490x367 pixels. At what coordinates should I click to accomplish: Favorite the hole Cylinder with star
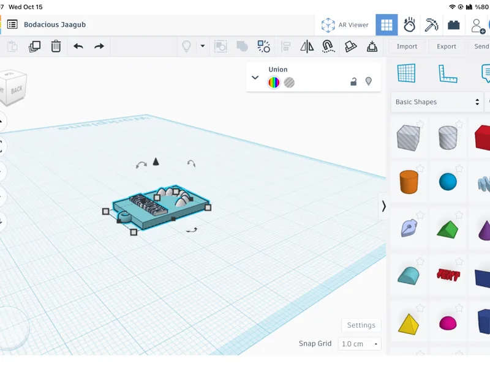point(459,124)
